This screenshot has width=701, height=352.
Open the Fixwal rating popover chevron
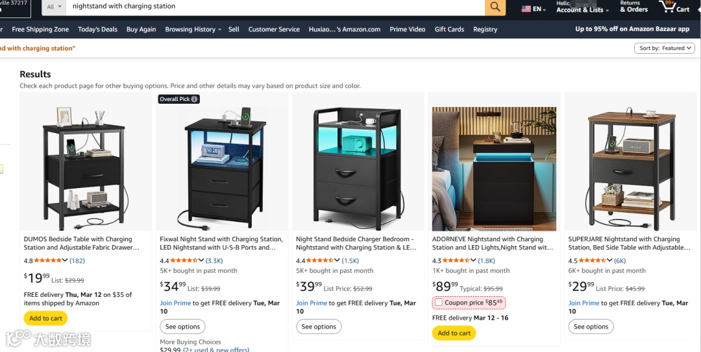[201, 261]
